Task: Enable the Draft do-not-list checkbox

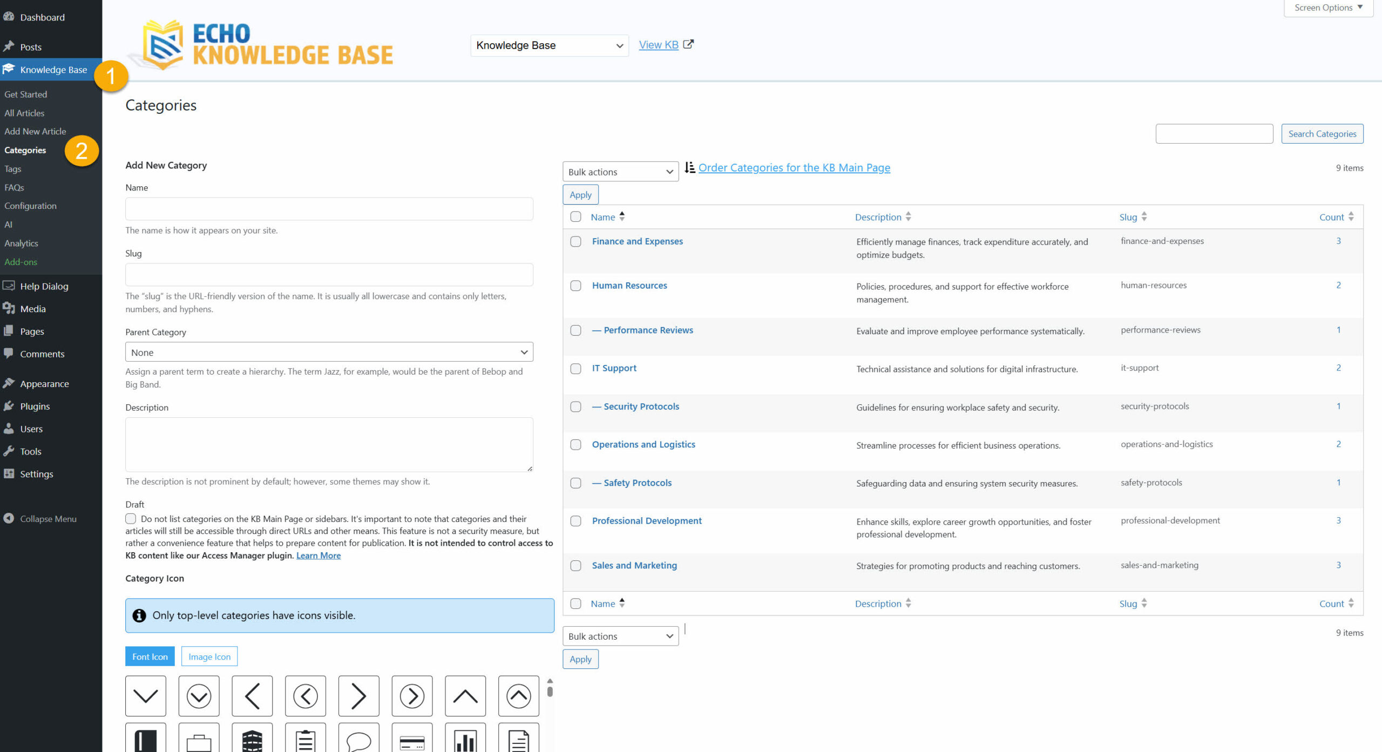Action: [131, 518]
